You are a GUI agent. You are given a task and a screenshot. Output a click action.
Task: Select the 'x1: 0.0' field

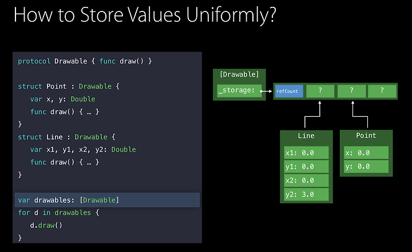tap(306, 153)
